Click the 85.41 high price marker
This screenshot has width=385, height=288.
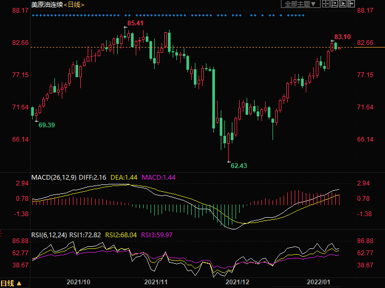tap(135, 23)
